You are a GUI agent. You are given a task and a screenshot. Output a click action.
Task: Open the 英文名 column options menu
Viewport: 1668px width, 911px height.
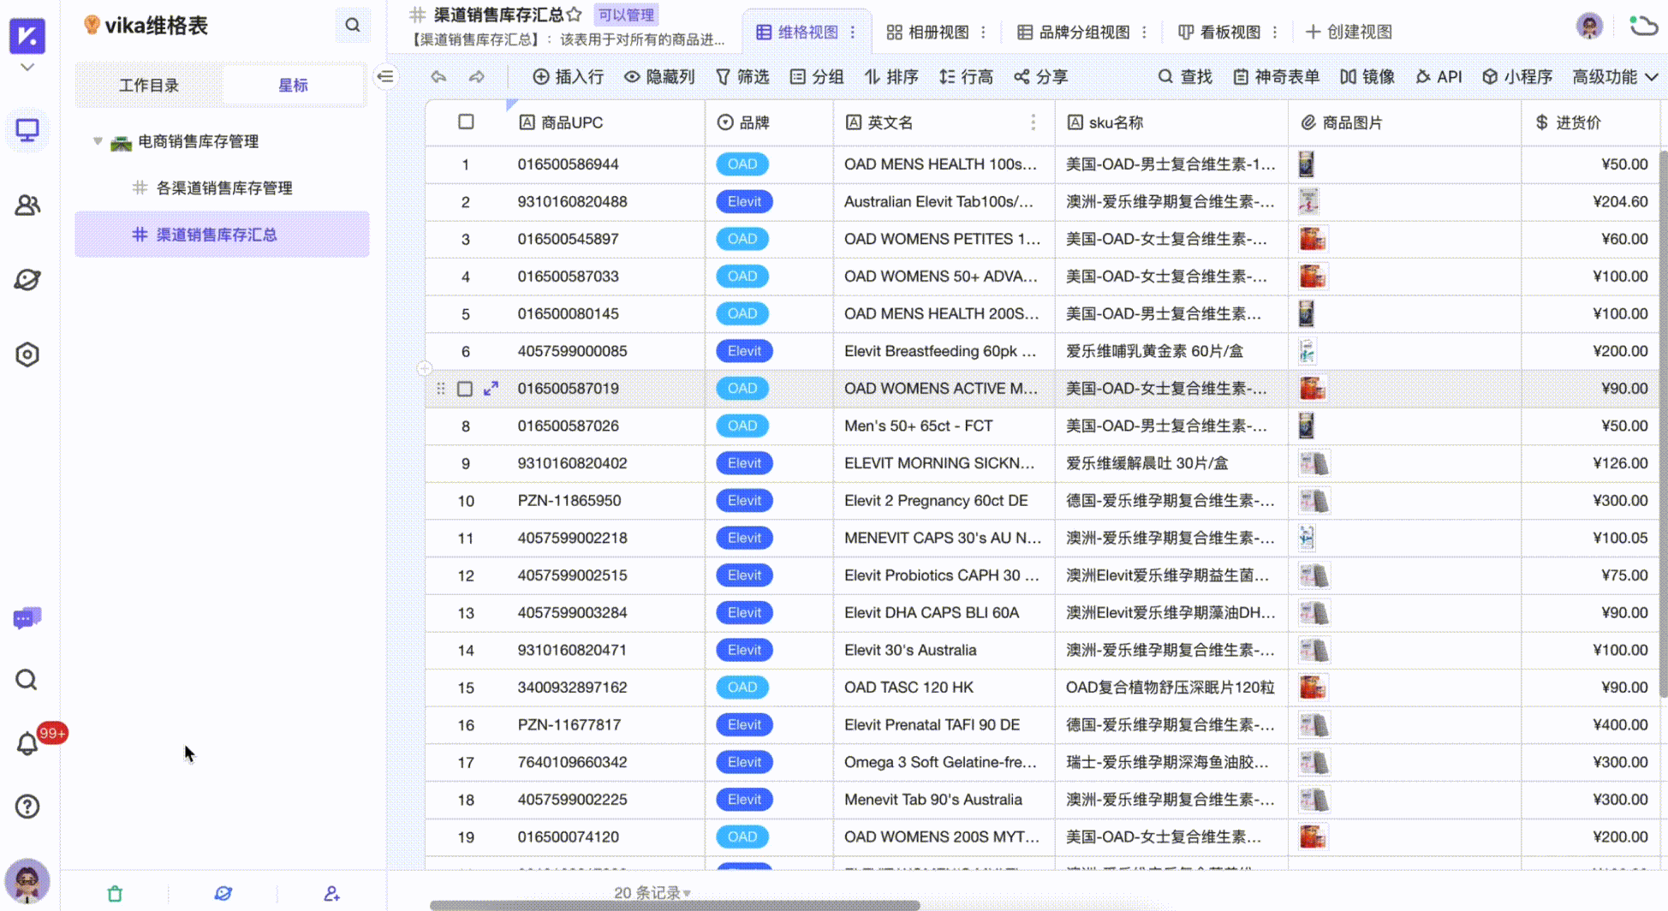pyautogui.click(x=1034, y=122)
